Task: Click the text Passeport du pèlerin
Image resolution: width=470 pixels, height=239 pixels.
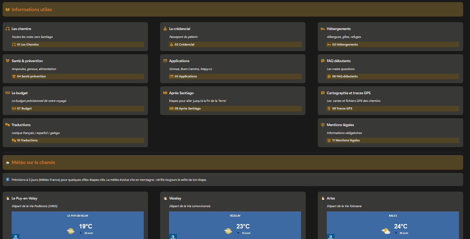Action: tap(183, 37)
